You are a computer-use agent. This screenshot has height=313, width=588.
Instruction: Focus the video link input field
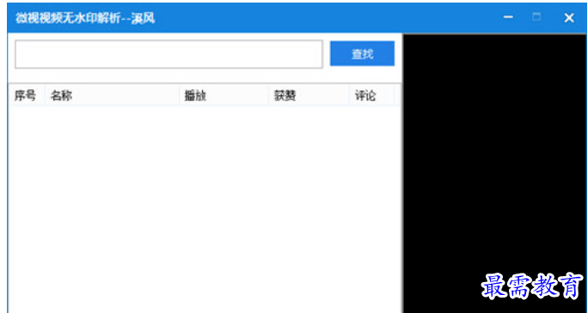[x=168, y=54]
